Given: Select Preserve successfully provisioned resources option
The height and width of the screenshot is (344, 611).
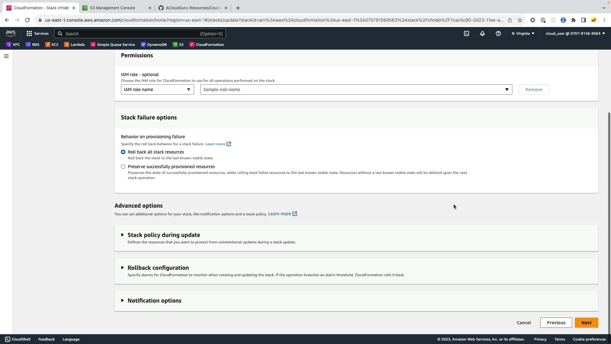Looking at the screenshot, I should pyautogui.click(x=123, y=167).
